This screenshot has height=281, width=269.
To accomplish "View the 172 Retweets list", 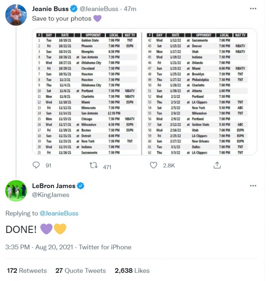I will (x=27, y=271).
